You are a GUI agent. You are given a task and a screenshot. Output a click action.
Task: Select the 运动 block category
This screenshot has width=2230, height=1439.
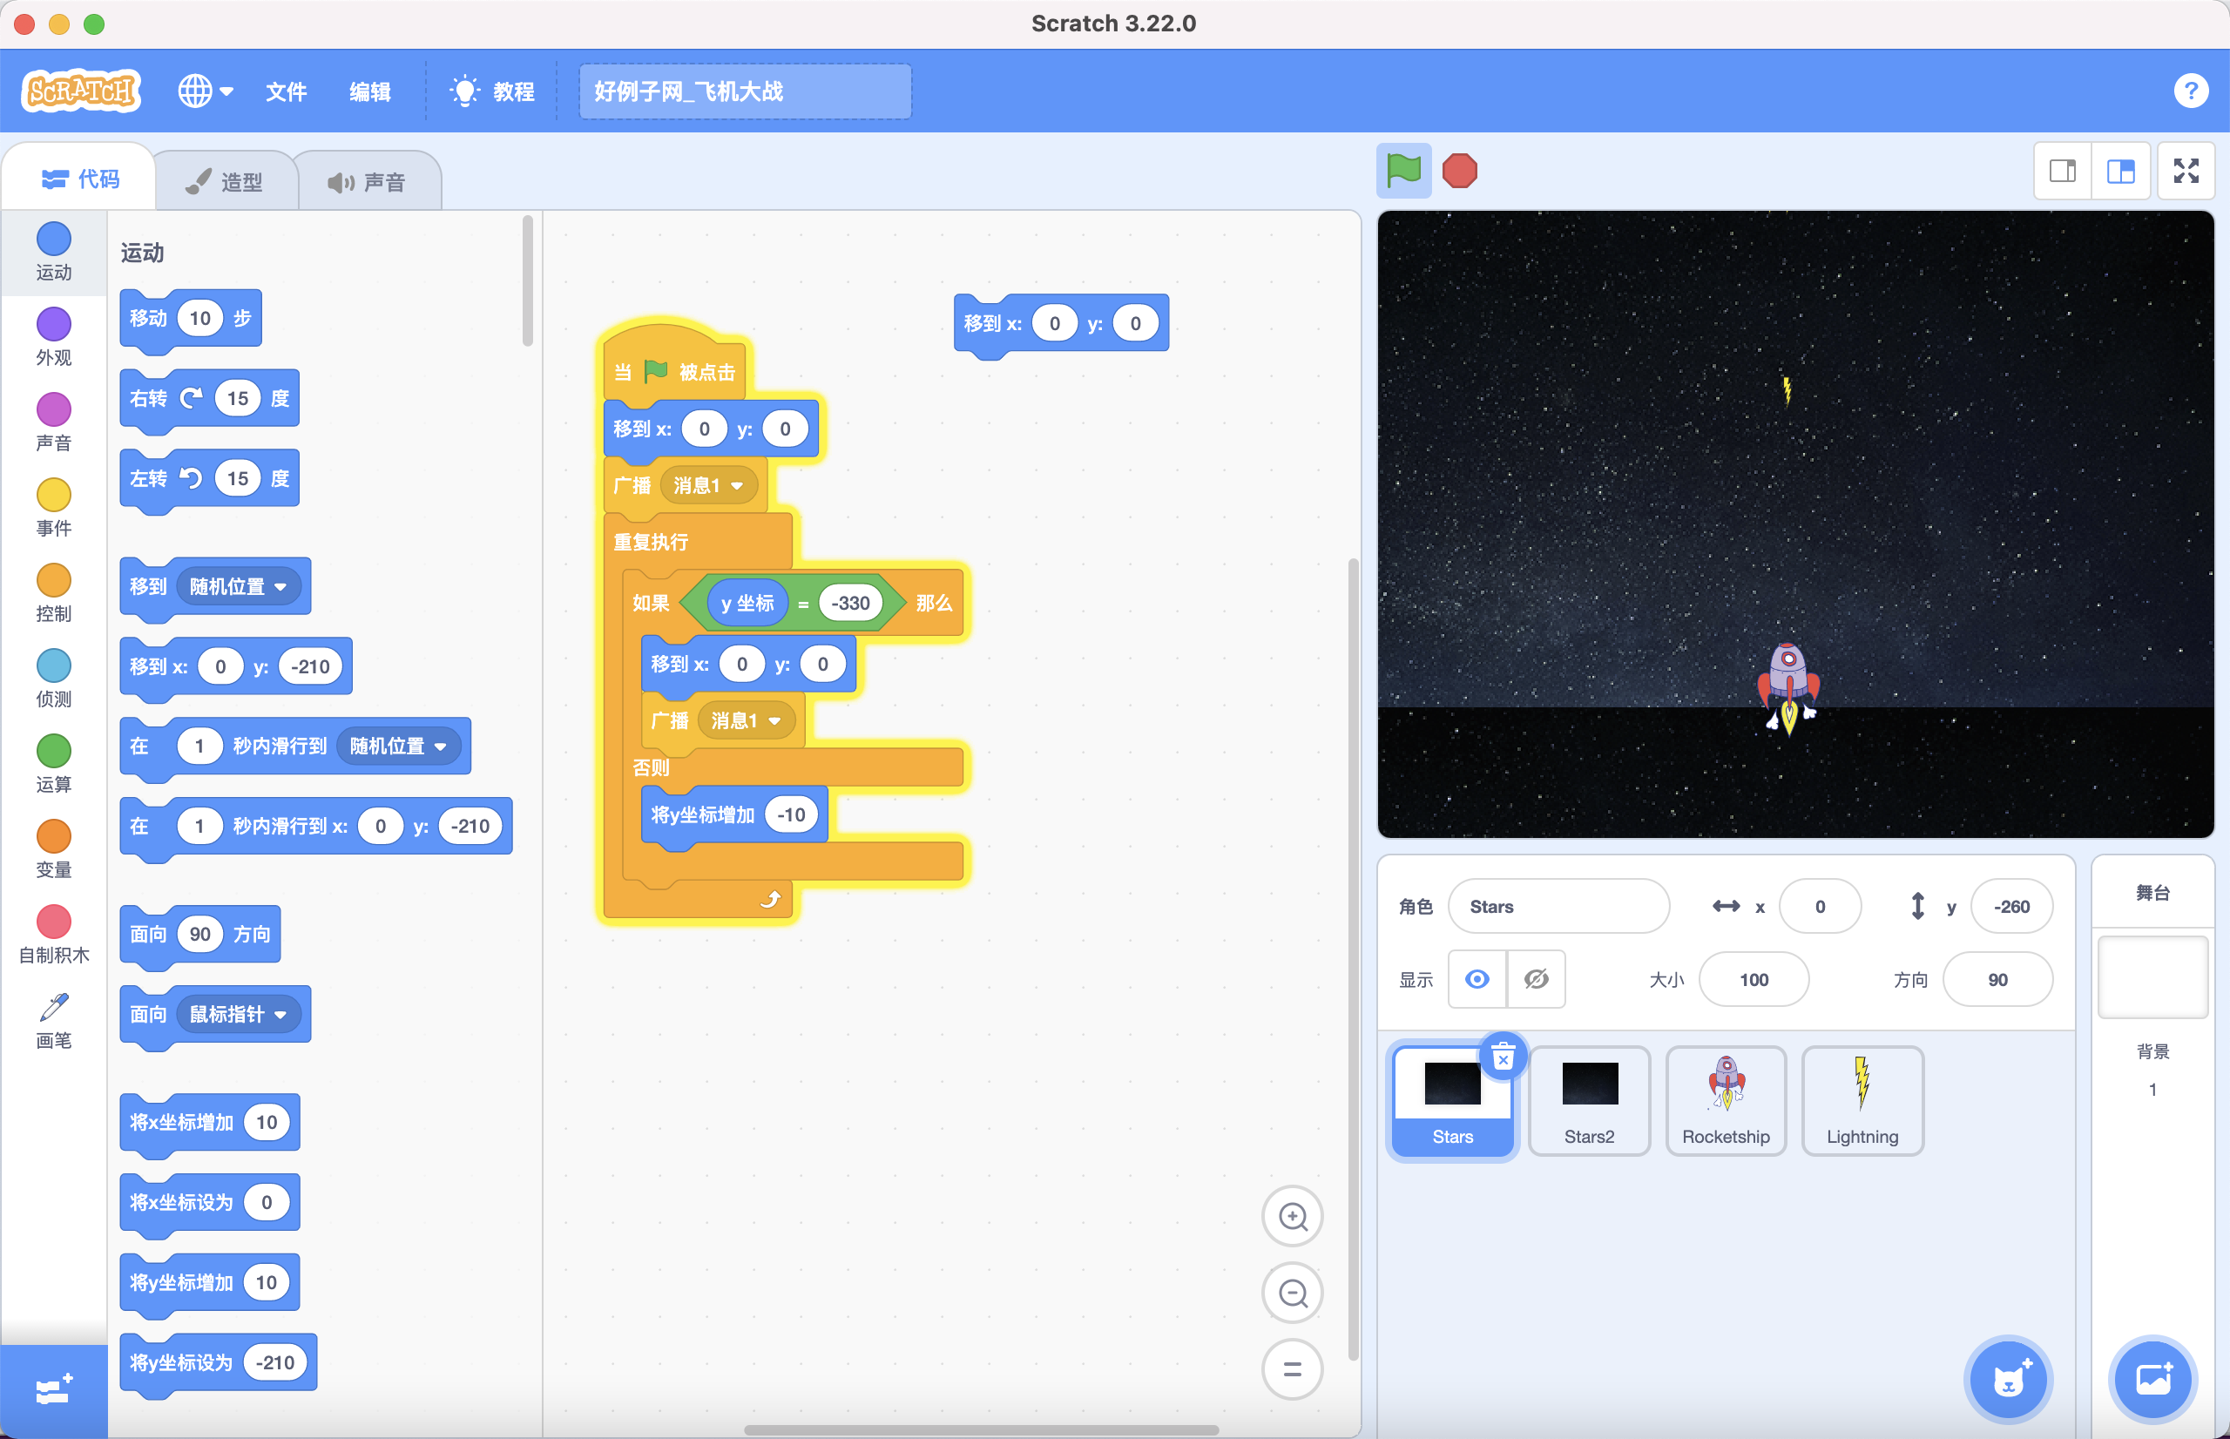54,252
